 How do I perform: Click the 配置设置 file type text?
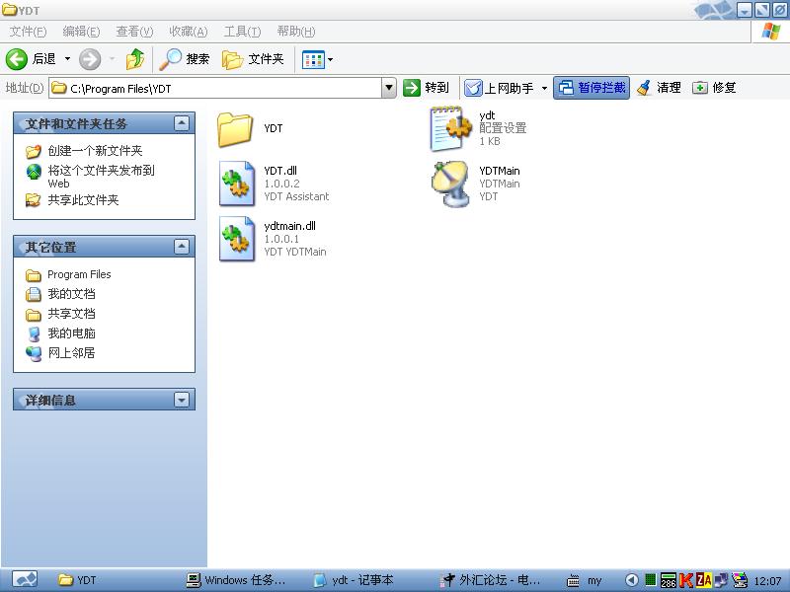tap(503, 128)
